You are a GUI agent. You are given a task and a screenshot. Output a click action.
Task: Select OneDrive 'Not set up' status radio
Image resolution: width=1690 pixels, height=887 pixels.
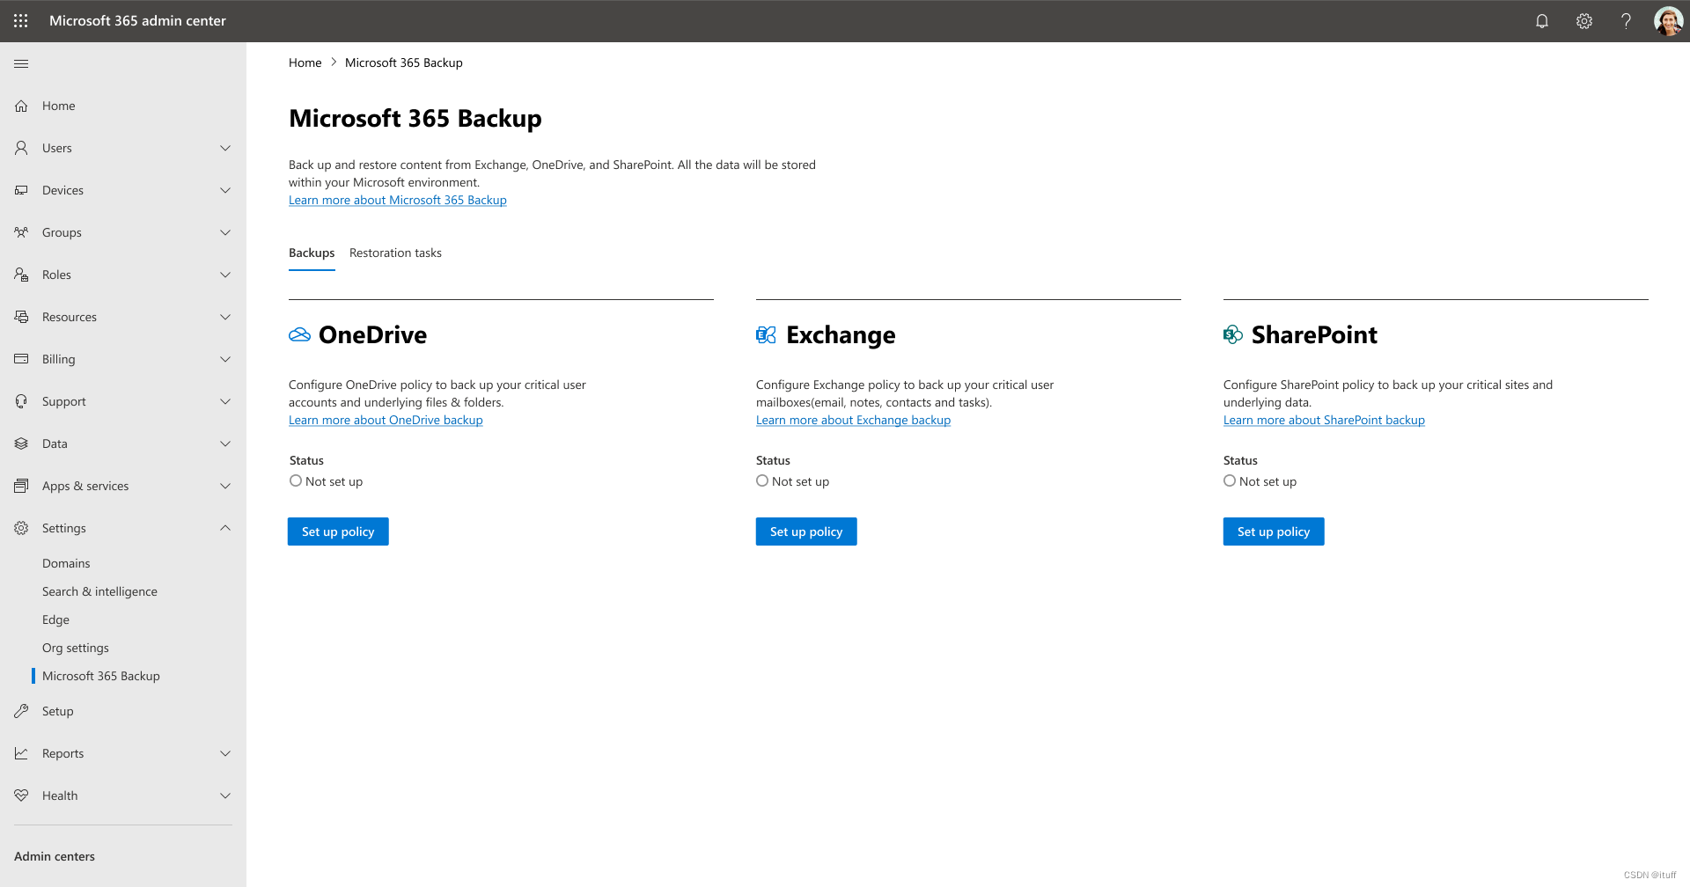pyautogui.click(x=296, y=480)
